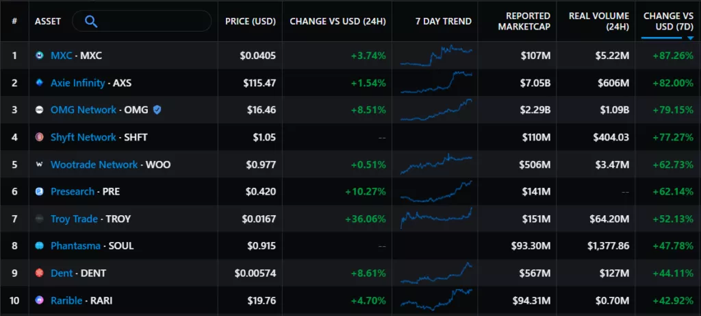Screen dimensions: 701x316
Task: Click the Shyft Network logo icon
Action: [x=40, y=137]
